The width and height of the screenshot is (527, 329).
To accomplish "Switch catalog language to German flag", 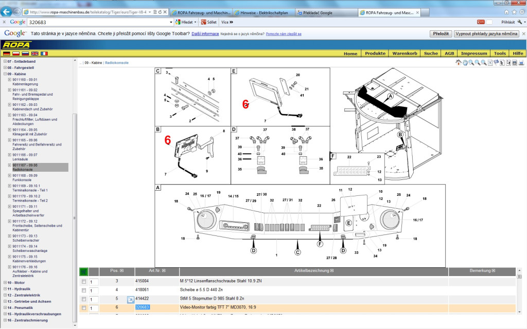I will [6, 53].
